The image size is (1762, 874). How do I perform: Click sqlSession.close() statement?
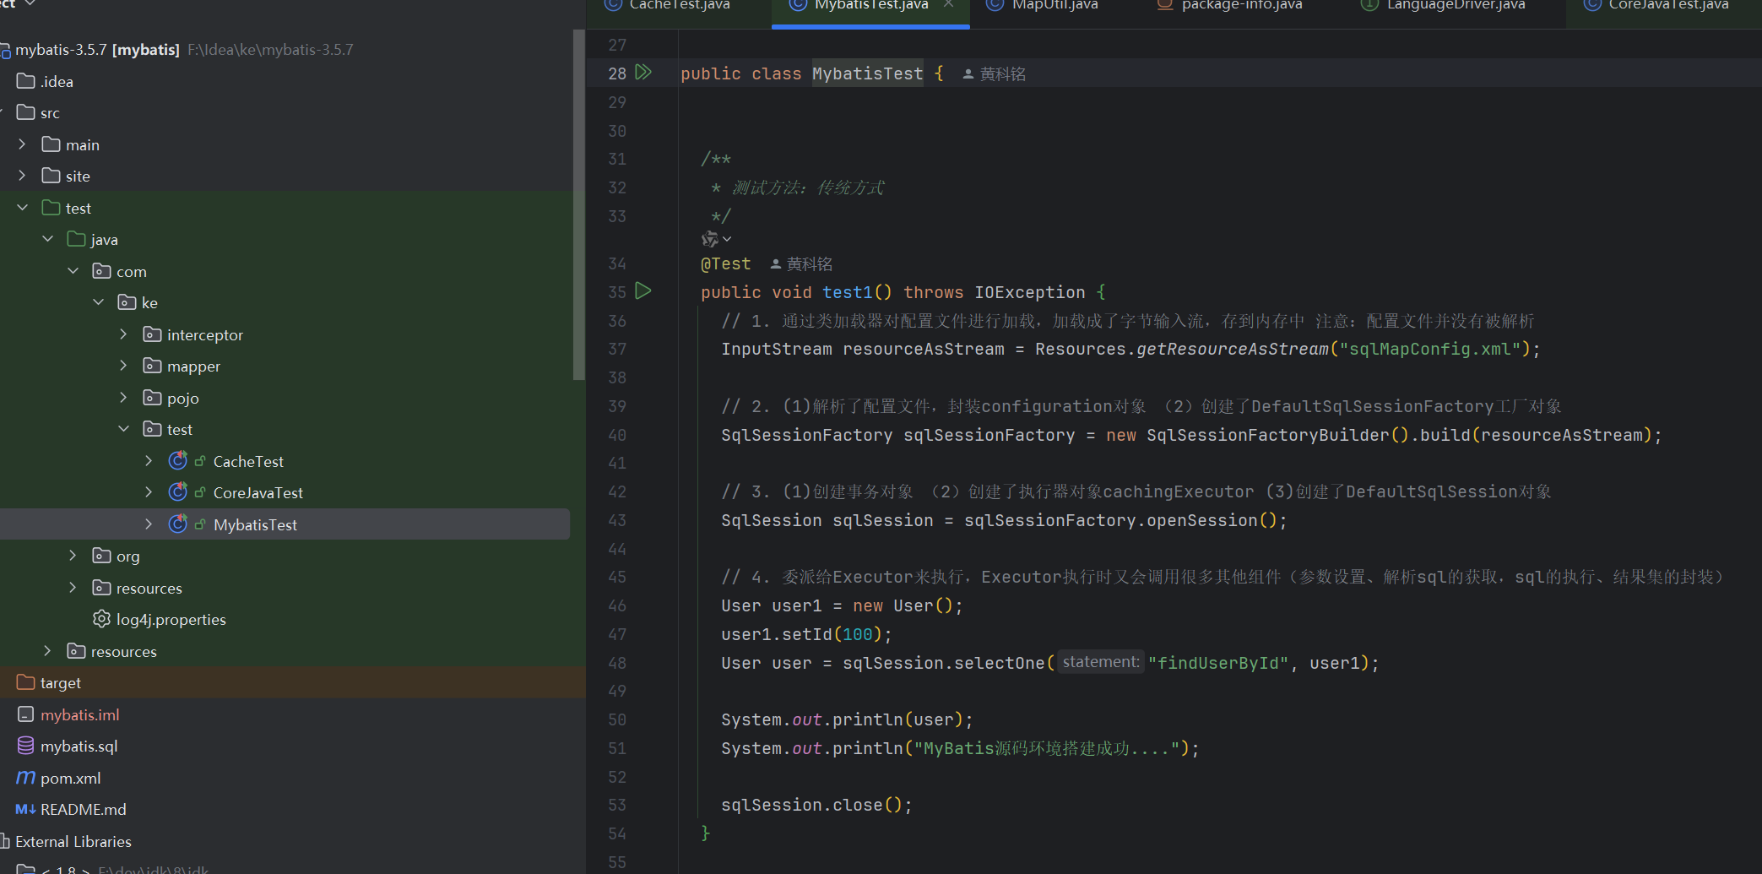[x=816, y=805]
